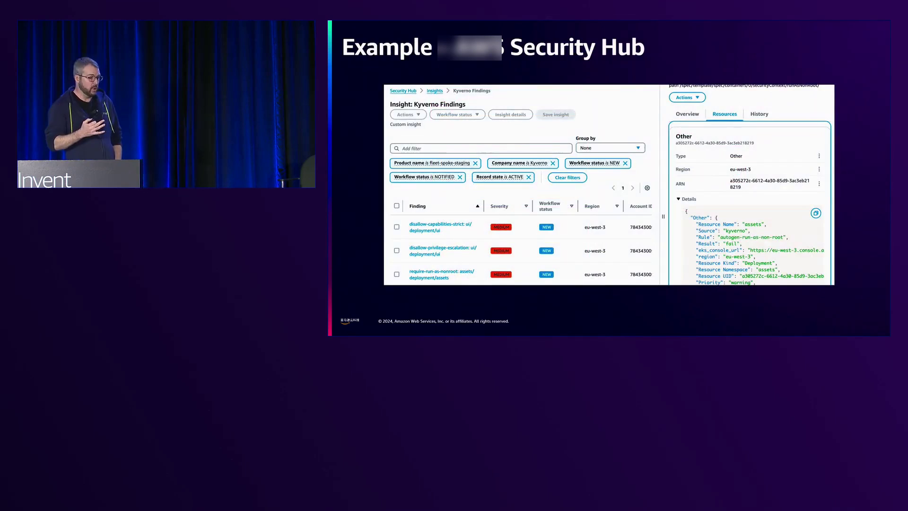This screenshot has width=908, height=511.
Task: Collapse the Details section
Action: (x=686, y=199)
